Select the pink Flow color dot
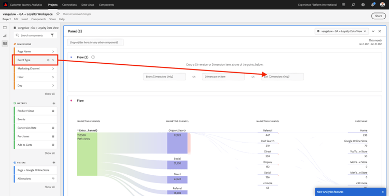This screenshot has height=196, width=389. pos(72,101)
